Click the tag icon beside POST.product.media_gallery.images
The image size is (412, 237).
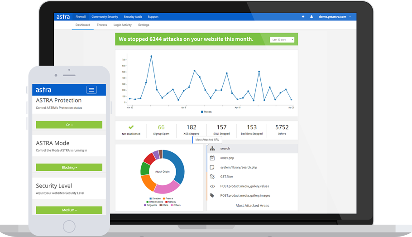tap(212, 195)
